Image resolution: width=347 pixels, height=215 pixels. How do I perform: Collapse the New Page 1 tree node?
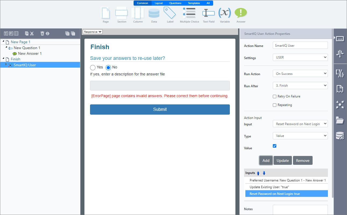tap(3, 41)
